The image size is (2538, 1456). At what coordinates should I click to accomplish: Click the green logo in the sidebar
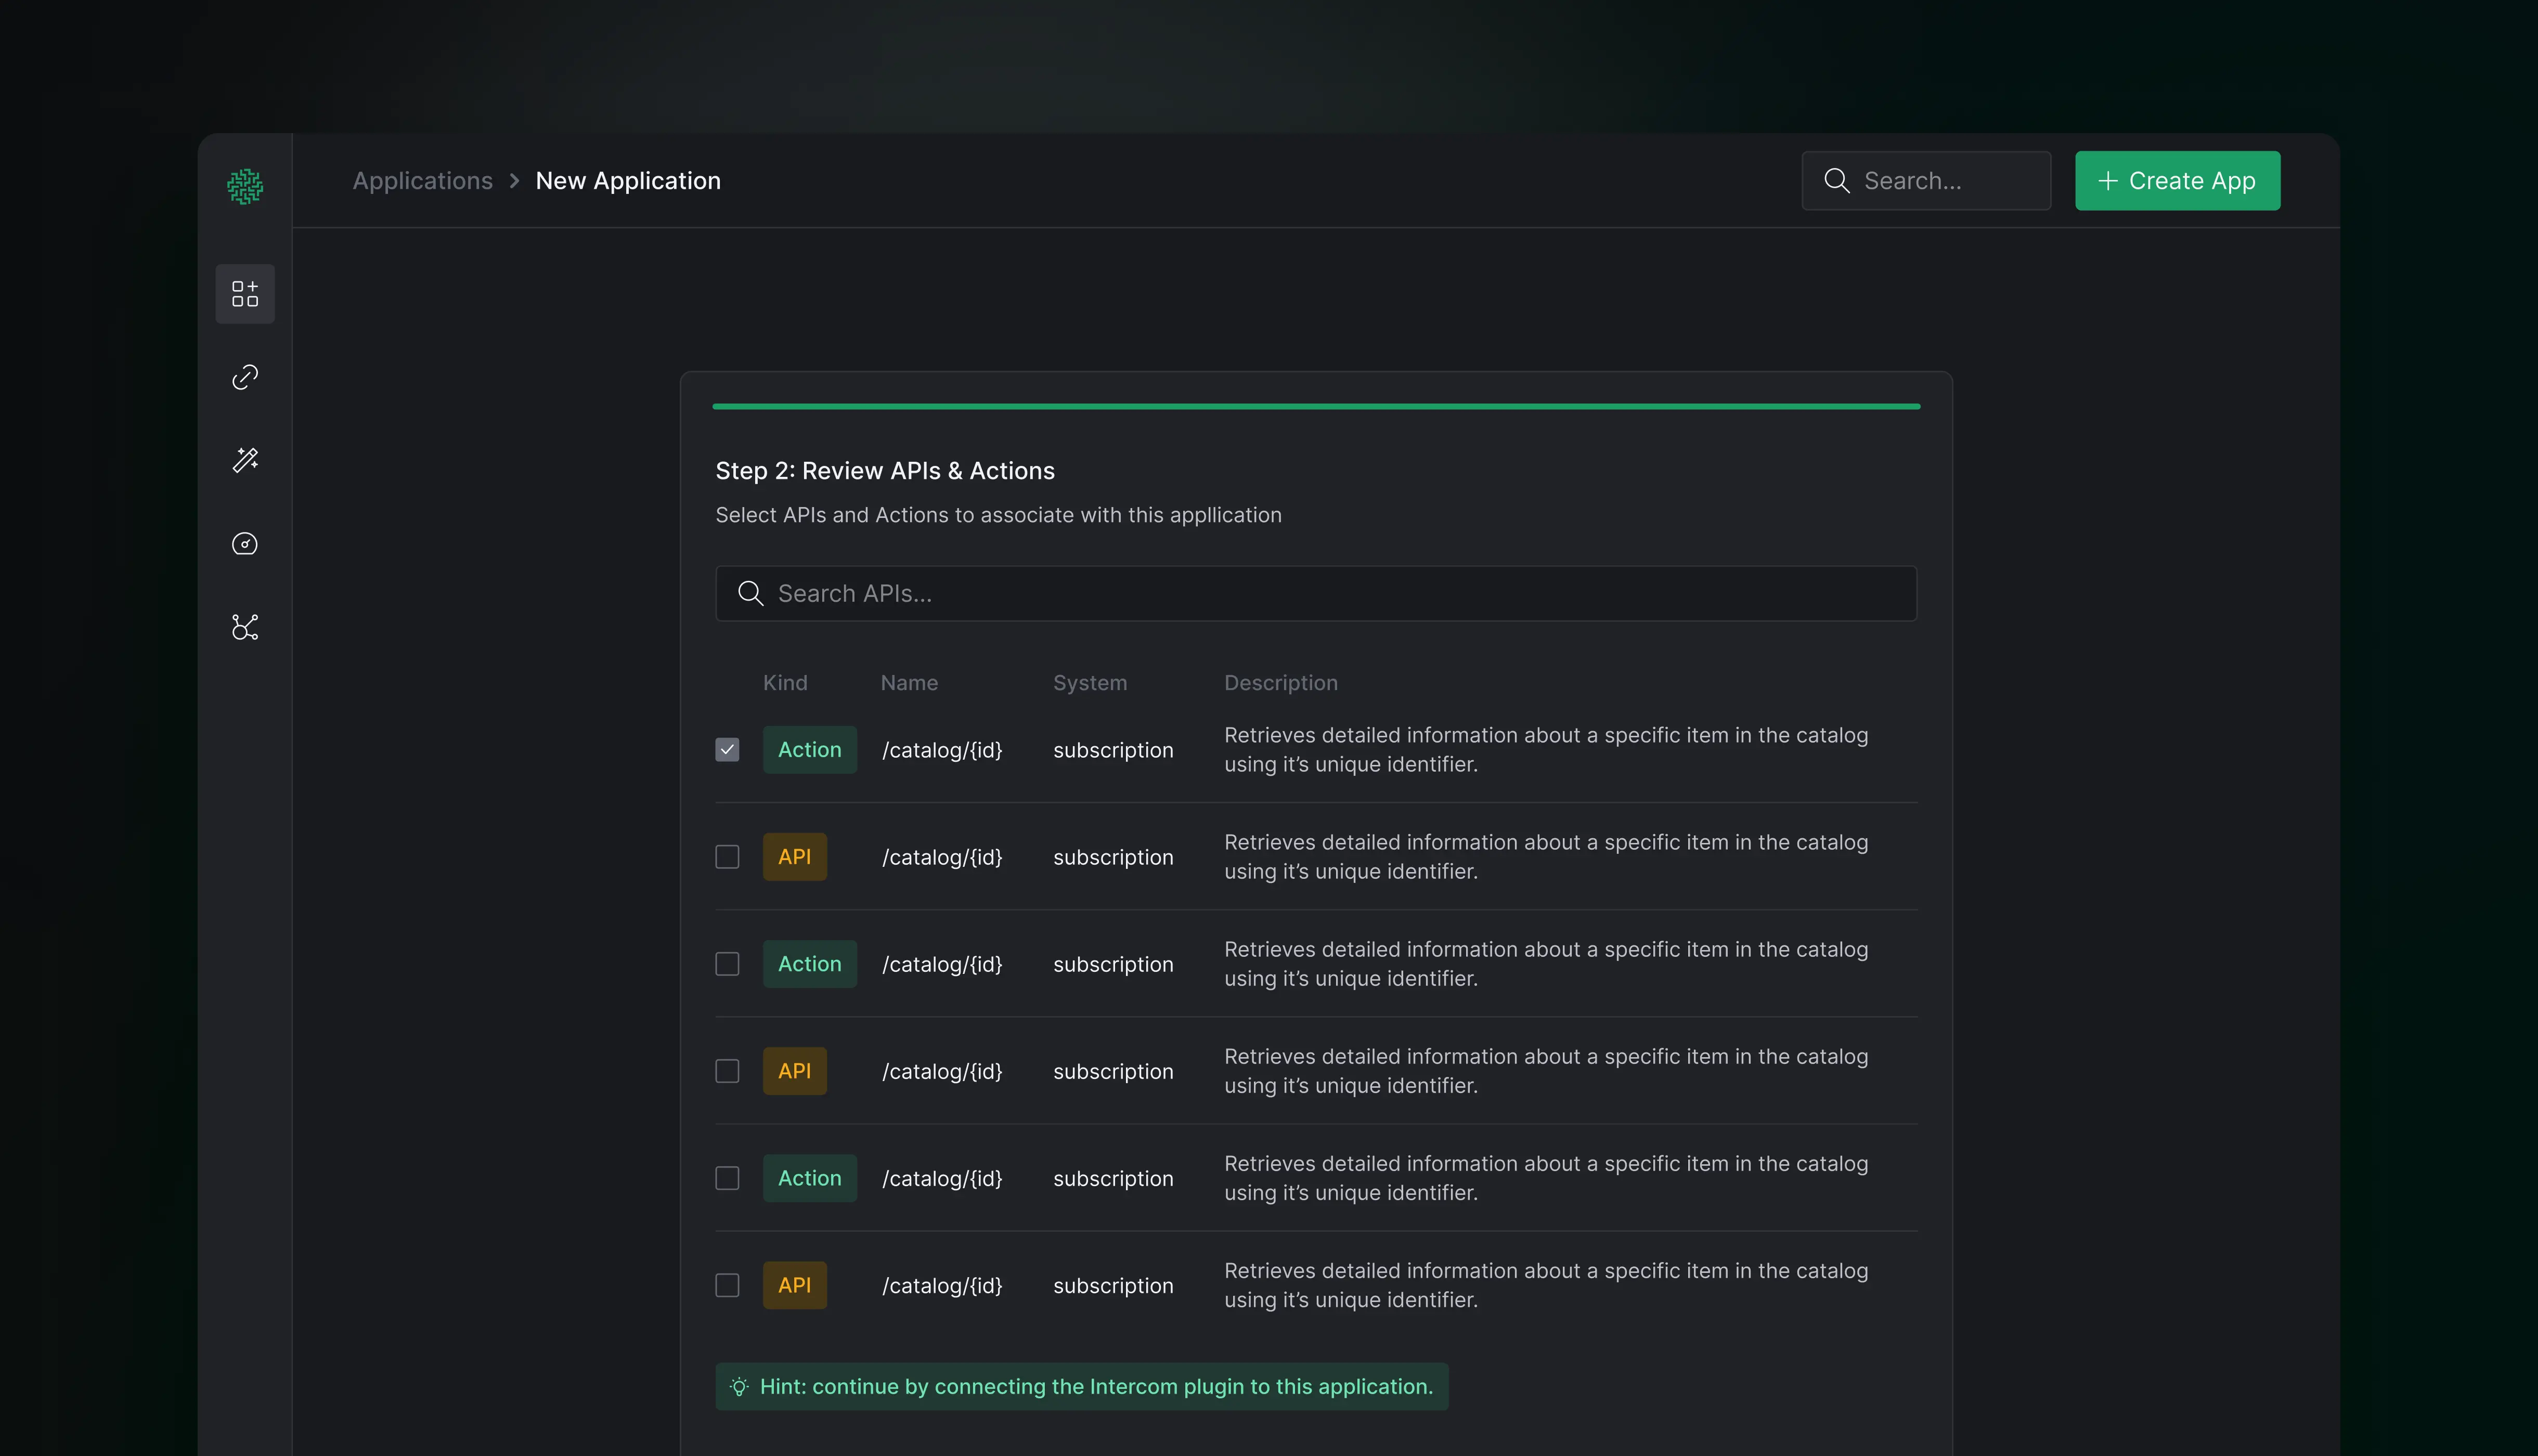click(x=245, y=186)
